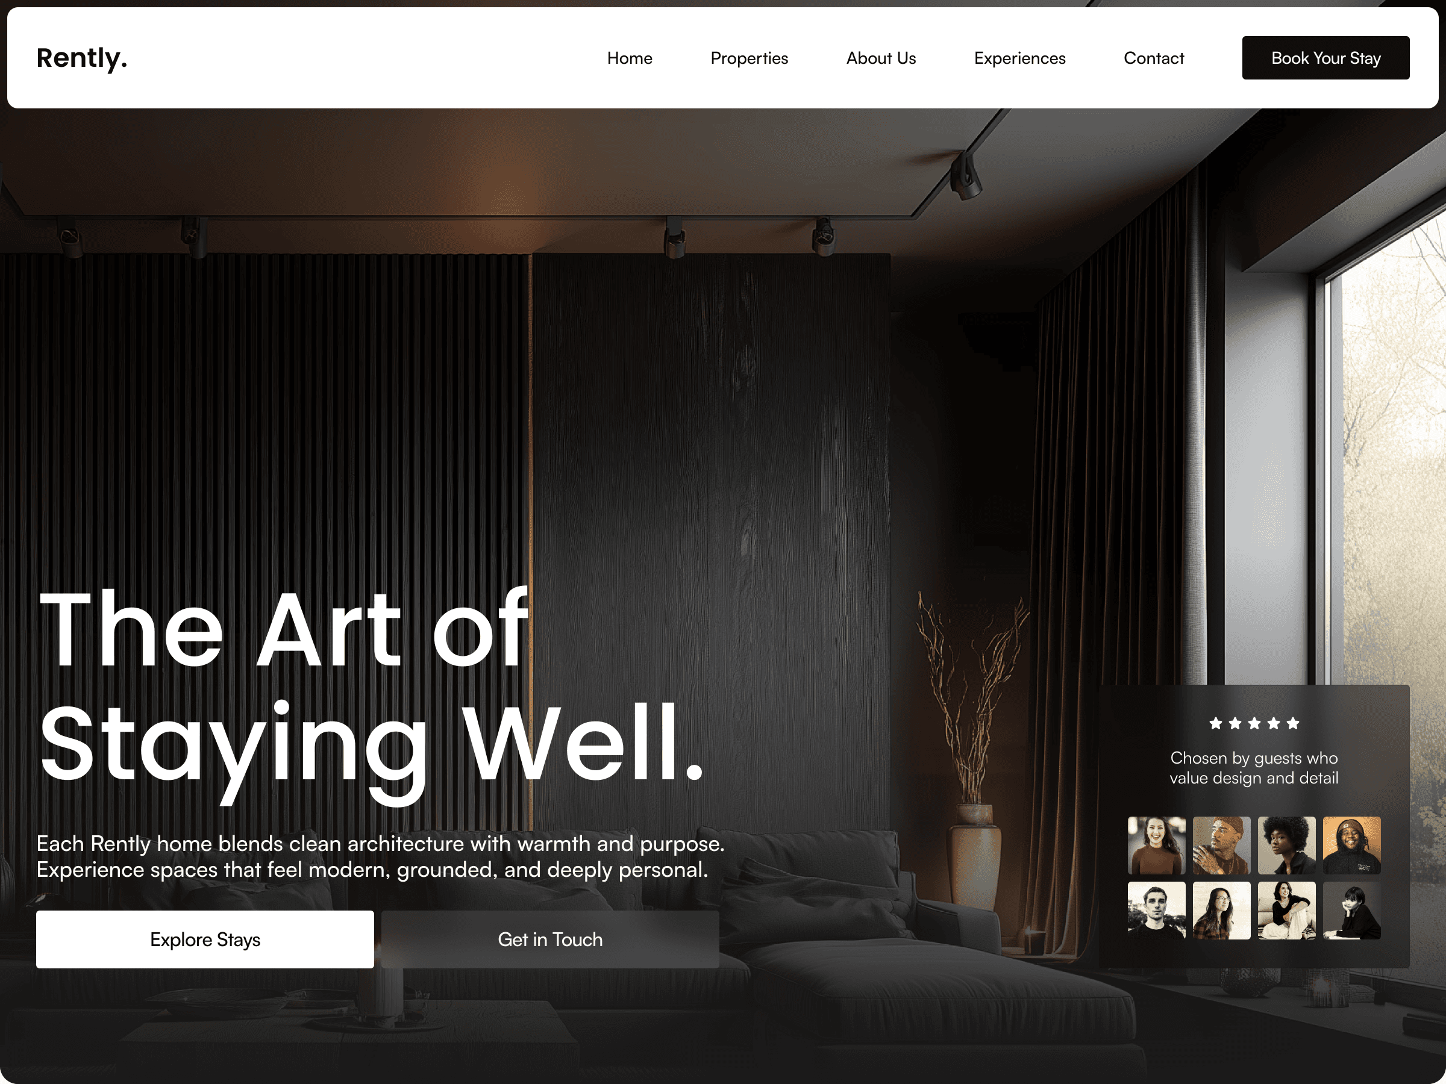This screenshot has height=1084, width=1446.
Task: Click the Rently. logo
Action: [x=82, y=58]
